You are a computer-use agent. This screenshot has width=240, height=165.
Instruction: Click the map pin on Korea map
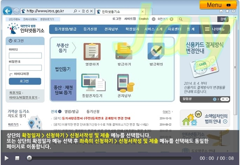[x=32, y=124]
